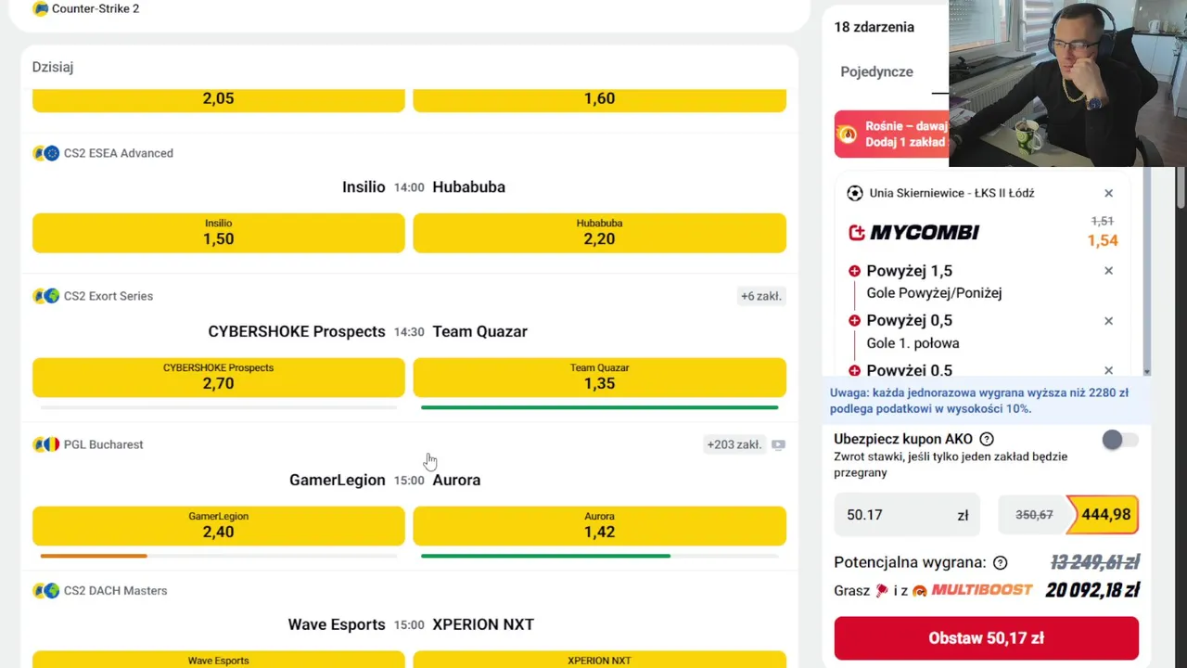Click the help icon beside Potencjalna wygrana
The height and width of the screenshot is (668, 1187).
click(1000, 562)
